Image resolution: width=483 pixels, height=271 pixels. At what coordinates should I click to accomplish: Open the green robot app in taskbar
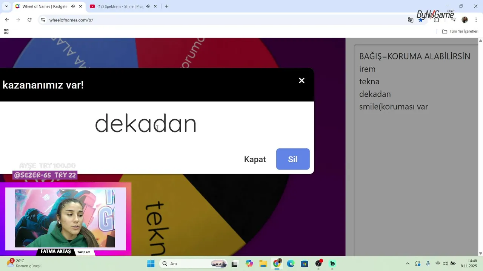click(x=332, y=263)
